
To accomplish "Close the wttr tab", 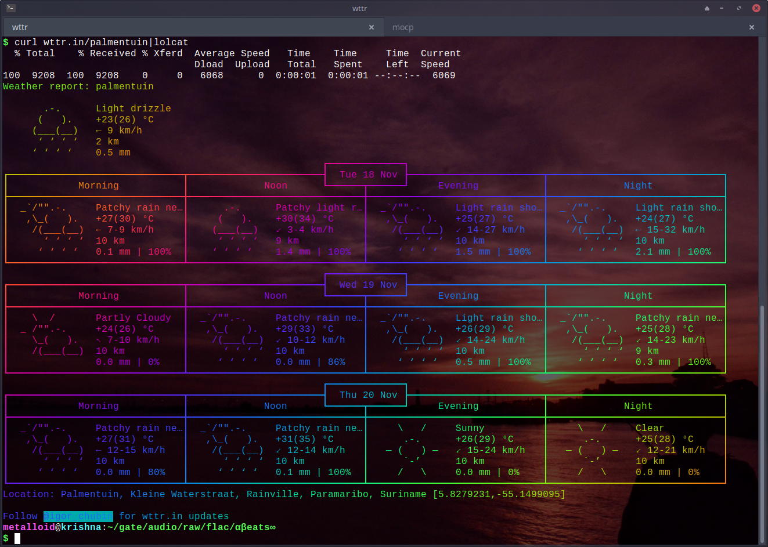I will click(x=372, y=27).
